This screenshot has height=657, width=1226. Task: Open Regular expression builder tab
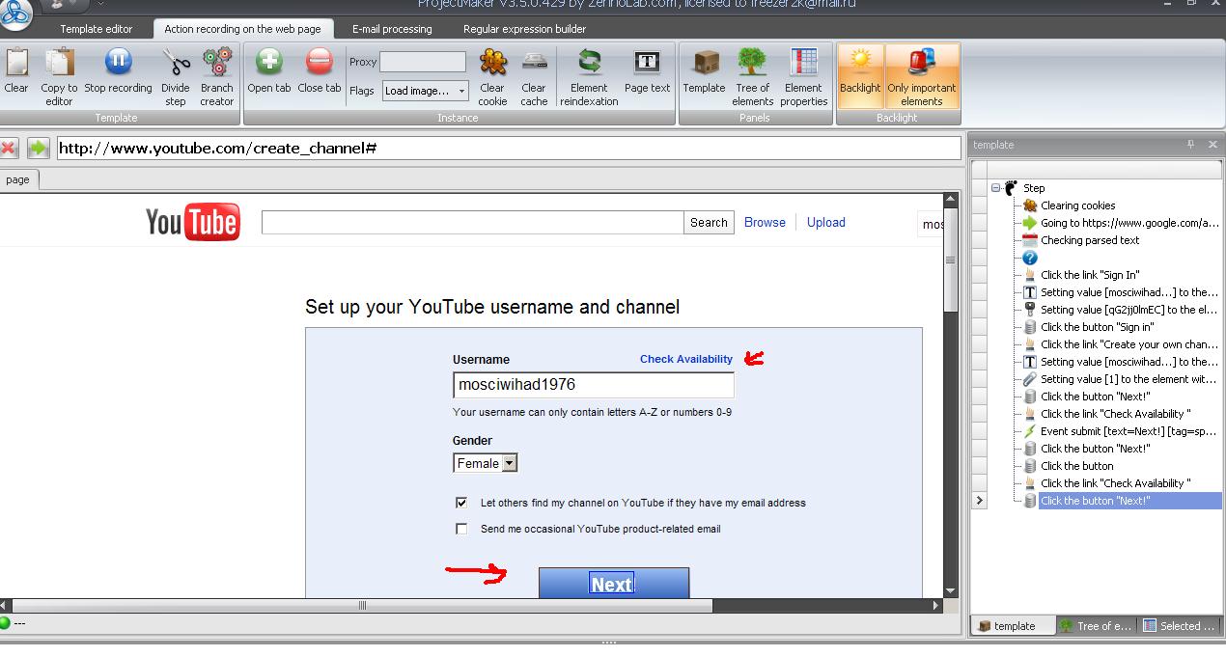[525, 29]
